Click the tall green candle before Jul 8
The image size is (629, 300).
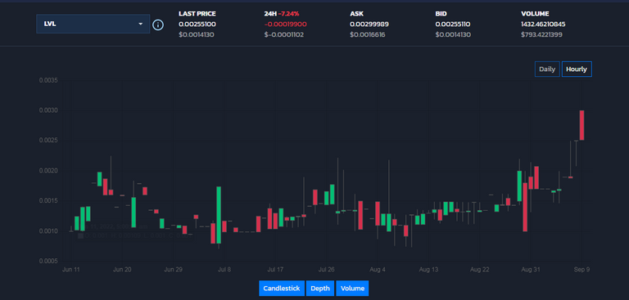[x=219, y=215]
